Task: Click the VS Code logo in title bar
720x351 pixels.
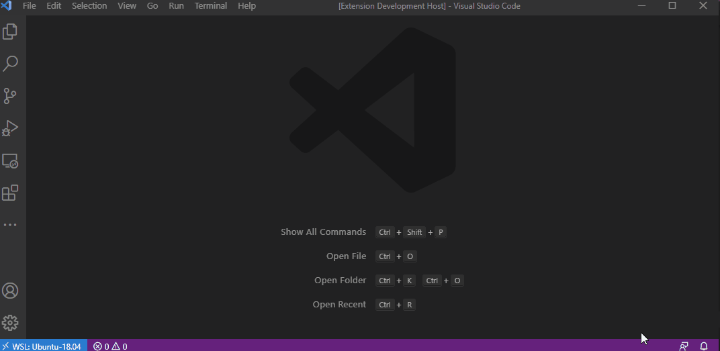Action: [x=6, y=6]
